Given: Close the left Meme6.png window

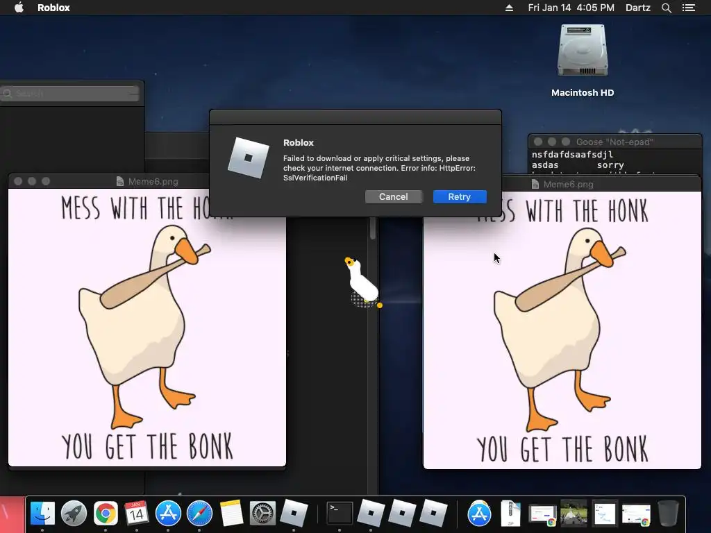Looking at the screenshot, I should (18, 181).
